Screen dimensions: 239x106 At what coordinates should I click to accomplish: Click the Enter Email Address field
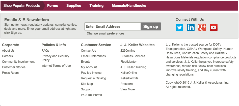[x=112, y=26]
